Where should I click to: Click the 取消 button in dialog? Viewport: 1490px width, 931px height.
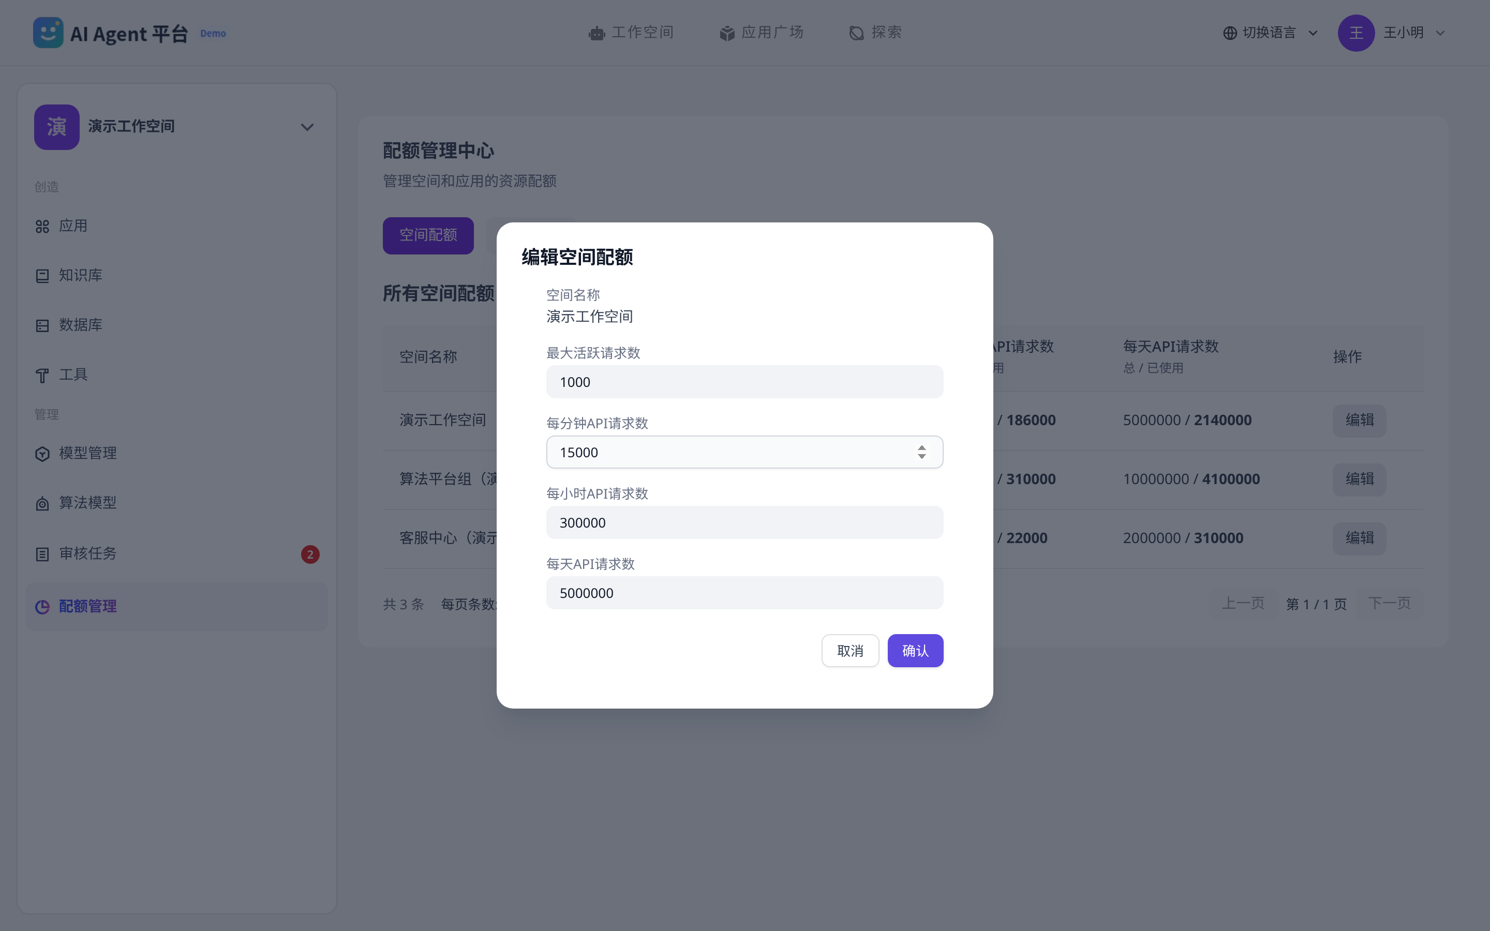click(851, 650)
